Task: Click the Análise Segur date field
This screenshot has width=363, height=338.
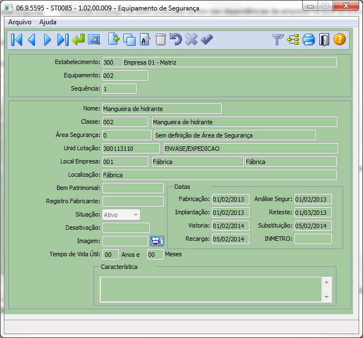Action: point(313,199)
